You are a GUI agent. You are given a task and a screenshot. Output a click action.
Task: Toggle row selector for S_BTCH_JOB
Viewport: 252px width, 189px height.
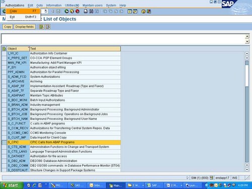click(x=4, y=114)
